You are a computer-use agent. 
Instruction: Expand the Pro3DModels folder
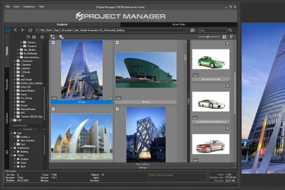18,54
